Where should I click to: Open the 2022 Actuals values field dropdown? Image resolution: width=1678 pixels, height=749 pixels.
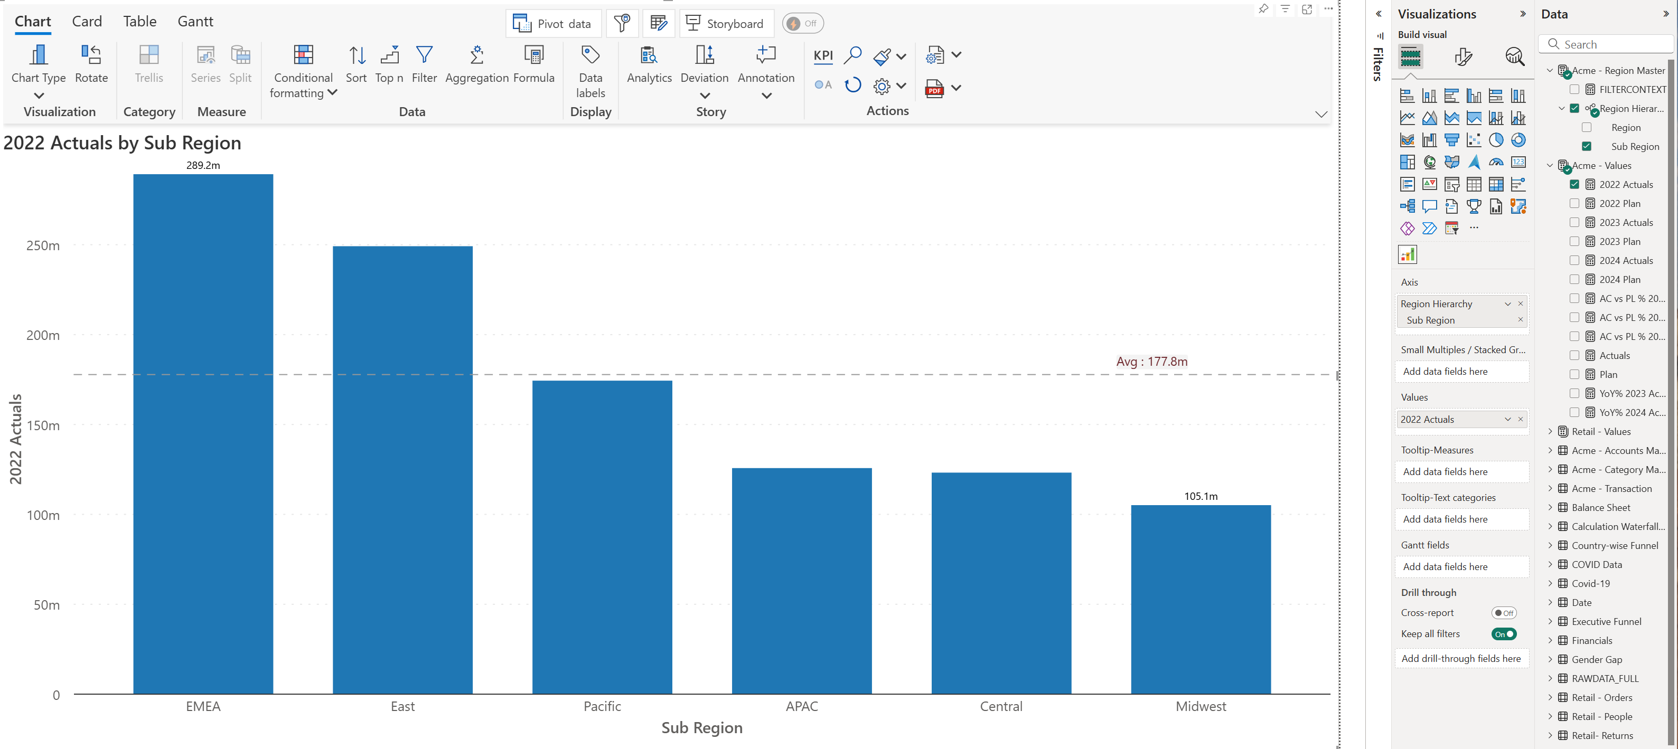pyautogui.click(x=1507, y=419)
